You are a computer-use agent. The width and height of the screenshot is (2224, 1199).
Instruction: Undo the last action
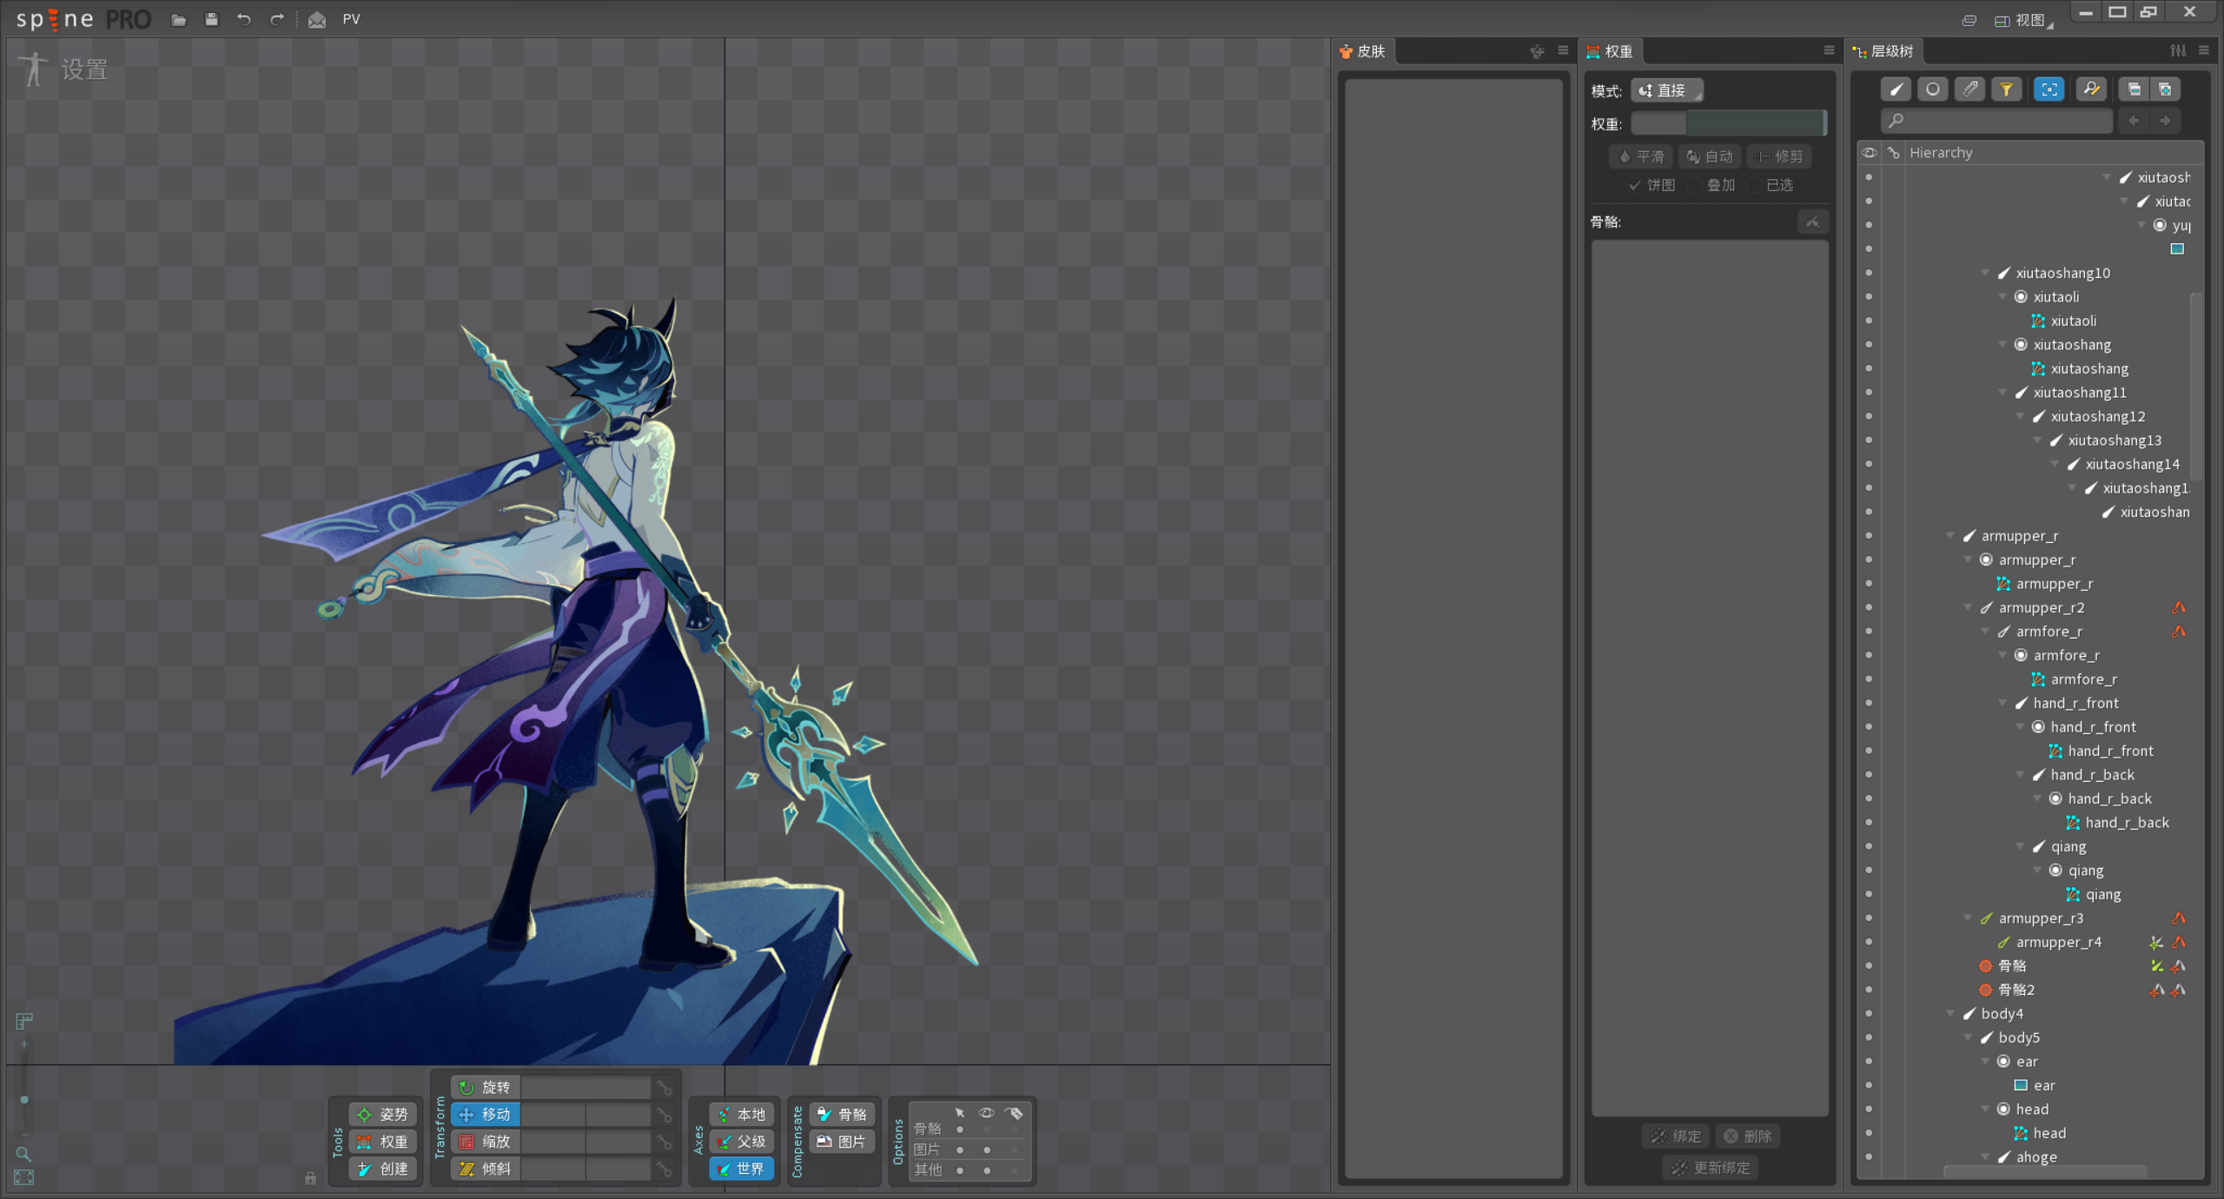(x=244, y=19)
